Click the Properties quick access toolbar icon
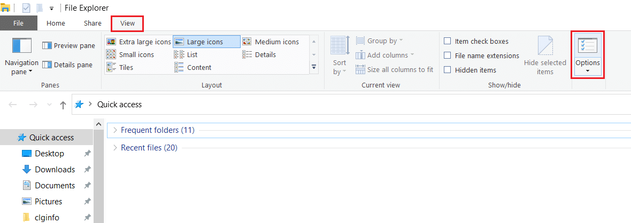Screen dimensions: 631x223 (26, 8)
